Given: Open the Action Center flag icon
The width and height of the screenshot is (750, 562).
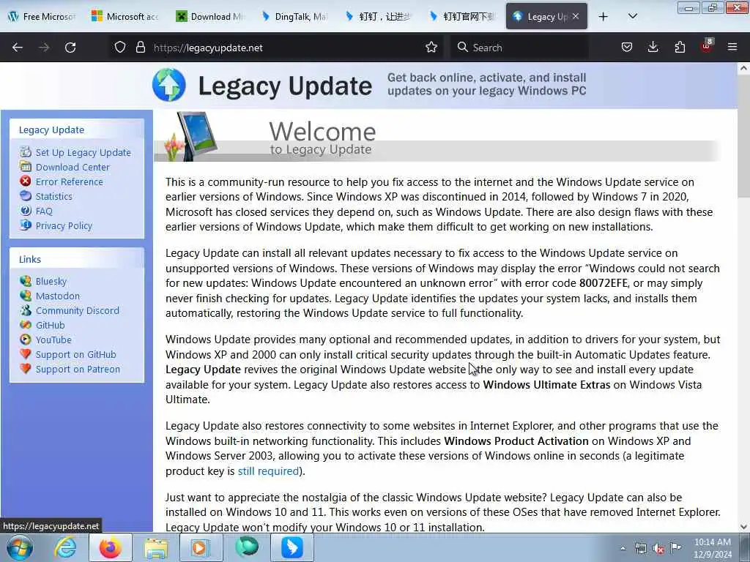Looking at the screenshot, I should 675,548.
